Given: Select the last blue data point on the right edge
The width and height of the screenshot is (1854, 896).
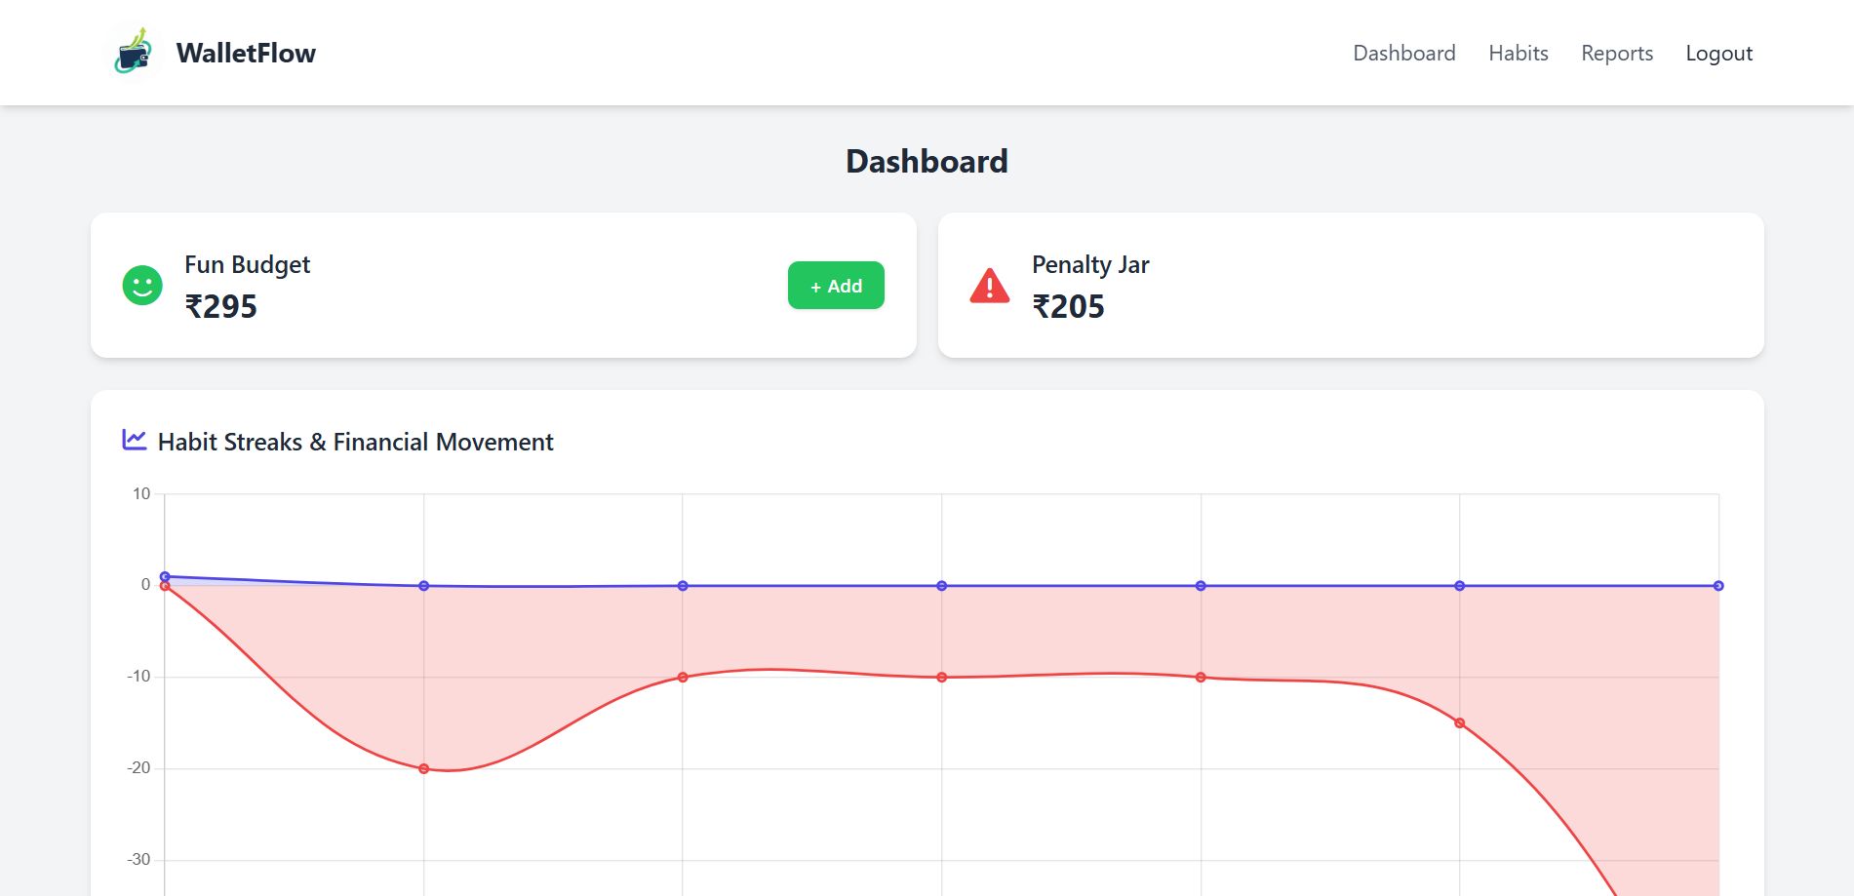Looking at the screenshot, I should pos(1718,586).
